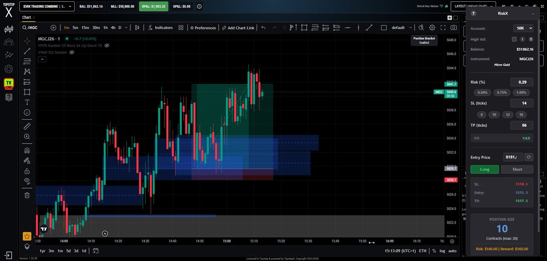547x261 pixels.
Task: Activate the zoom-in magnifier tool
Action: click(27, 136)
